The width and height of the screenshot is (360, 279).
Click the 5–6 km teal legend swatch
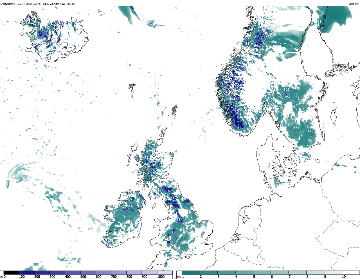tap(262, 273)
